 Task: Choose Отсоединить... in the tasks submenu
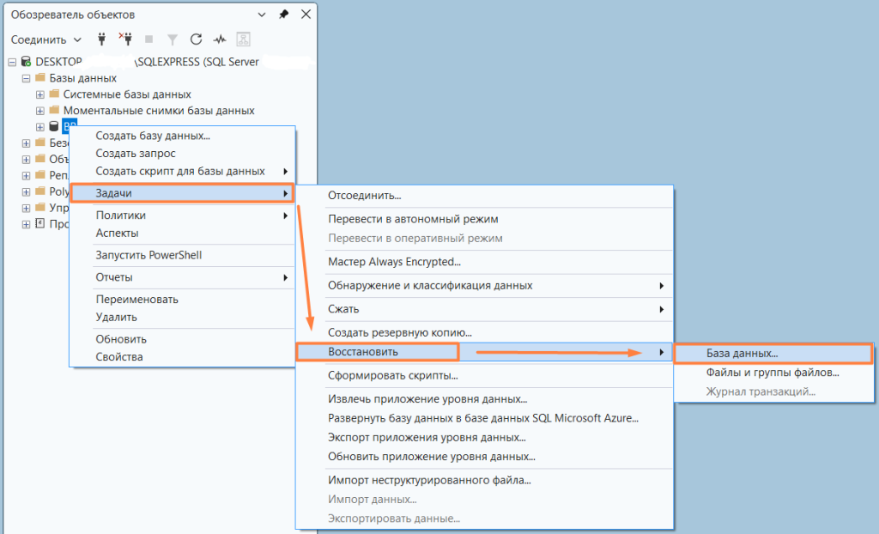(484, 196)
